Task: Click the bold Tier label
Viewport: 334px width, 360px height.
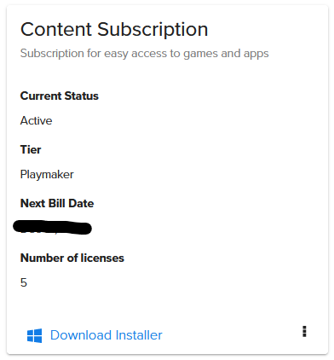Action: click(31, 149)
